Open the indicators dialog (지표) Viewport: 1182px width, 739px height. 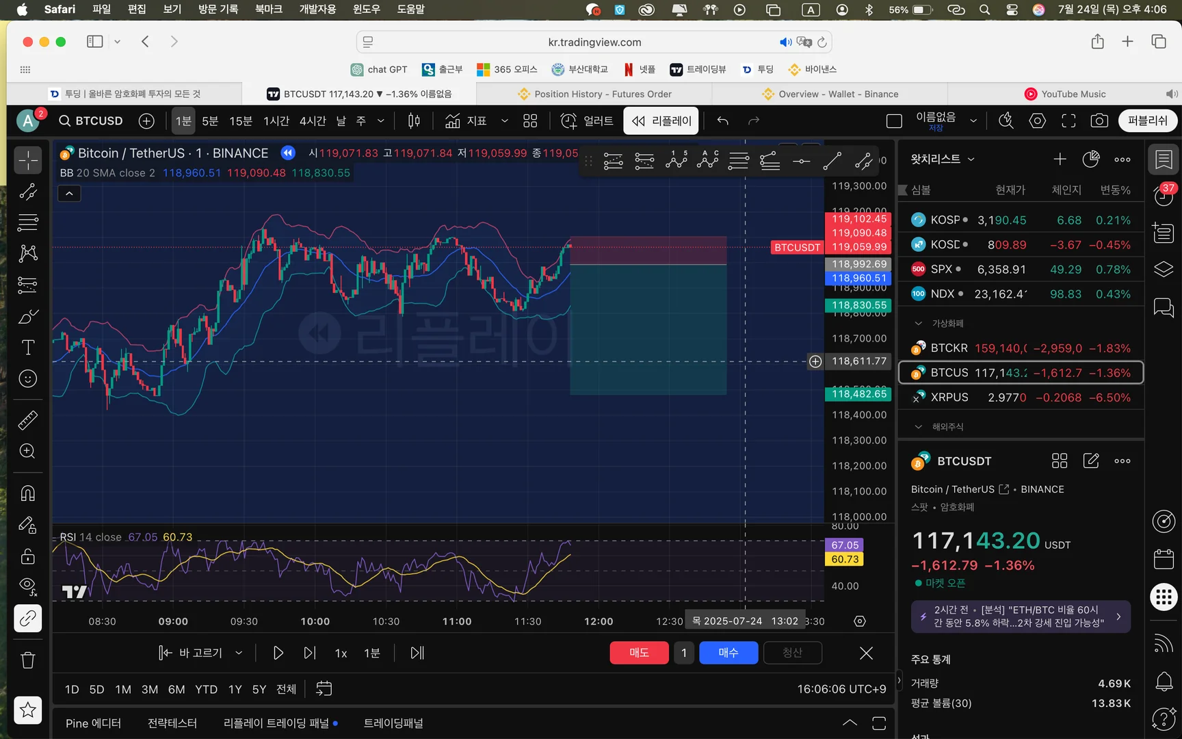pos(466,121)
